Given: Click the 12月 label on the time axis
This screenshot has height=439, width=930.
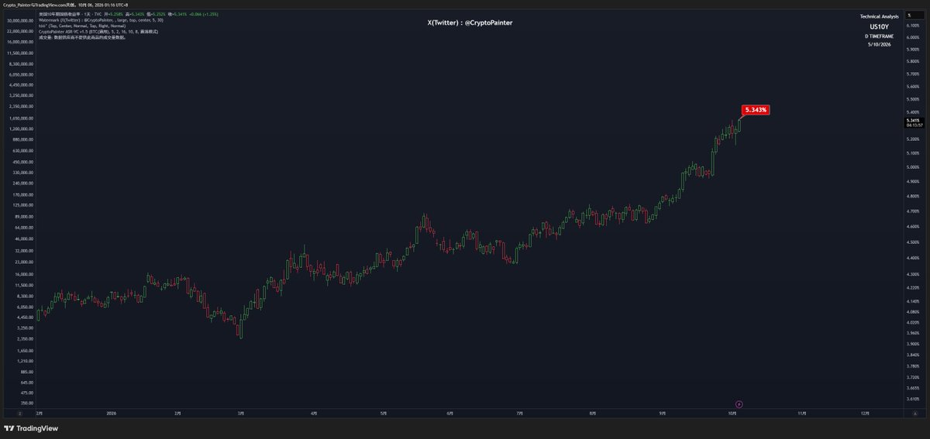Looking at the screenshot, I should tap(864, 414).
